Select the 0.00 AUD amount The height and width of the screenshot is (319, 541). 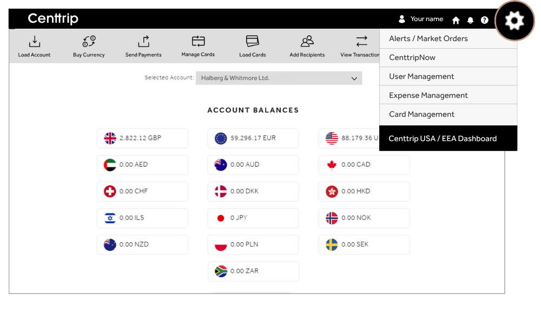point(245,164)
